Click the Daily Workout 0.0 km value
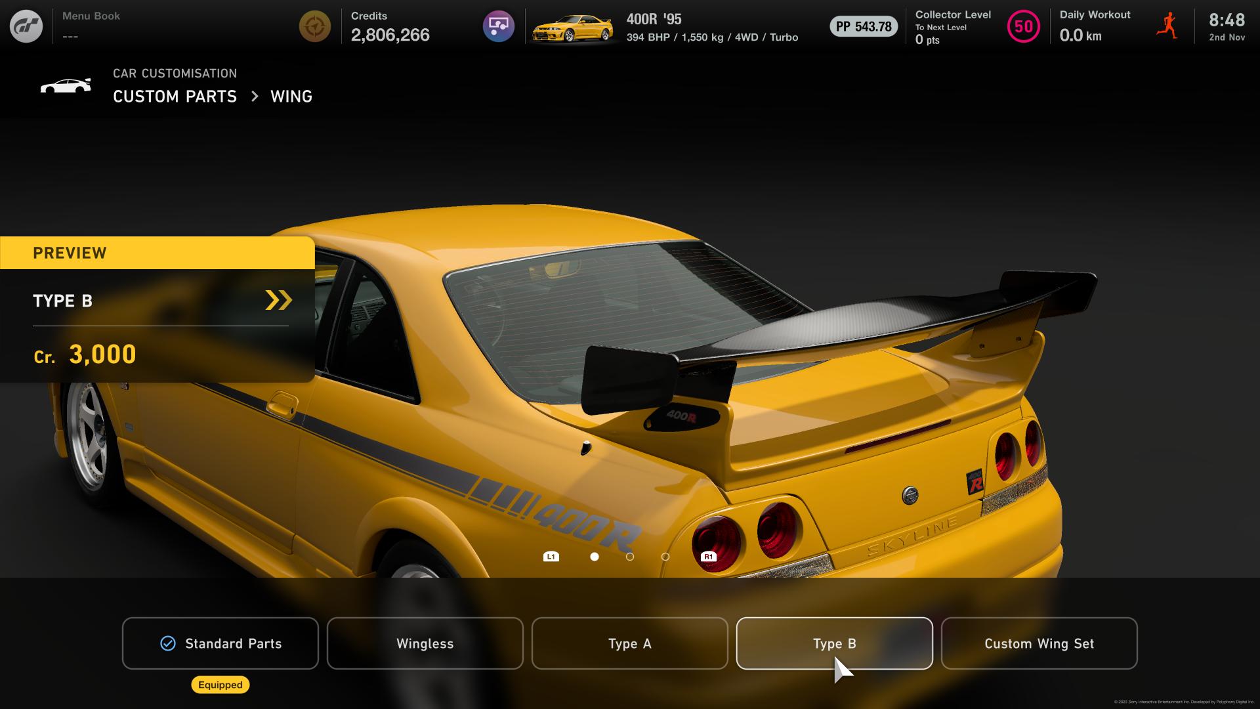Image resolution: width=1260 pixels, height=709 pixels. click(x=1081, y=35)
